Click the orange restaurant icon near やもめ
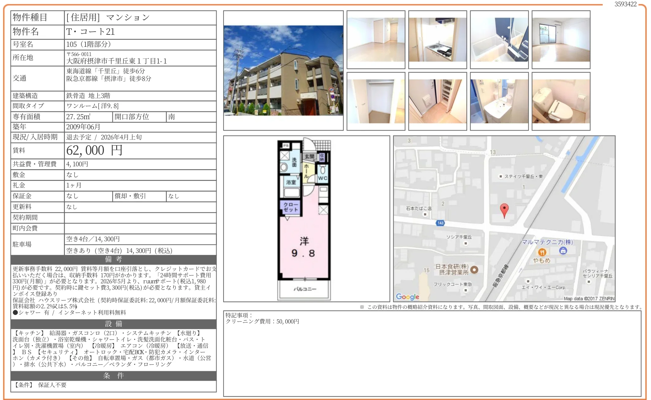Viewport: 651px width, 400px height. [542, 252]
